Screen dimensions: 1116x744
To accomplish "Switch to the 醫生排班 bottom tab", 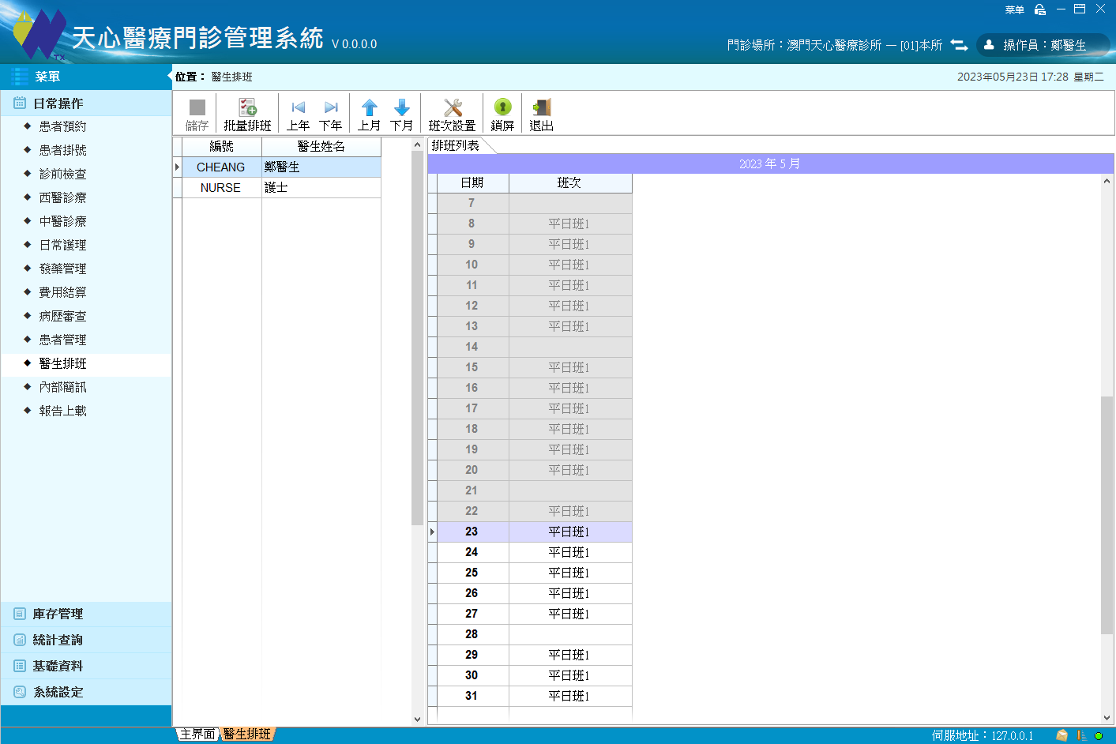I will [x=247, y=735].
